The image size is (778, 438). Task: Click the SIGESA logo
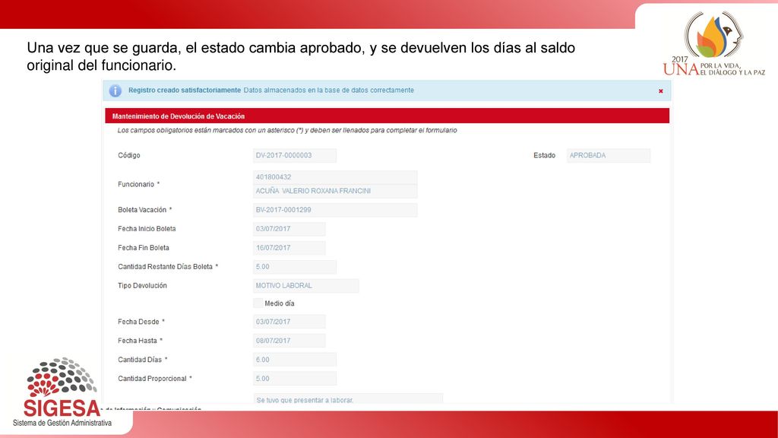(62, 392)
